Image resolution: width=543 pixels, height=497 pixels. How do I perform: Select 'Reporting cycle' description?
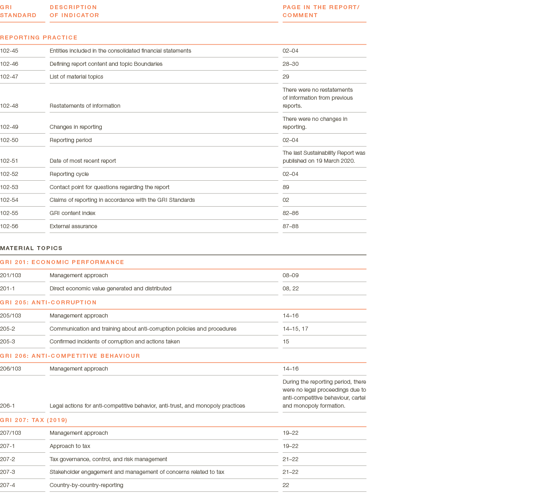tap(69, 174)
